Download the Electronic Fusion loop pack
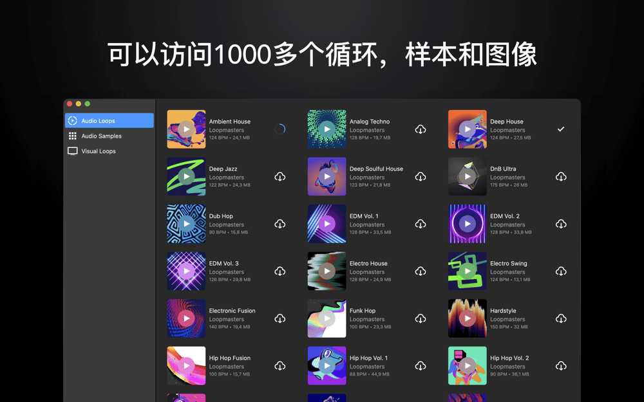Screen dimensions: 644x402 [280, 318]
